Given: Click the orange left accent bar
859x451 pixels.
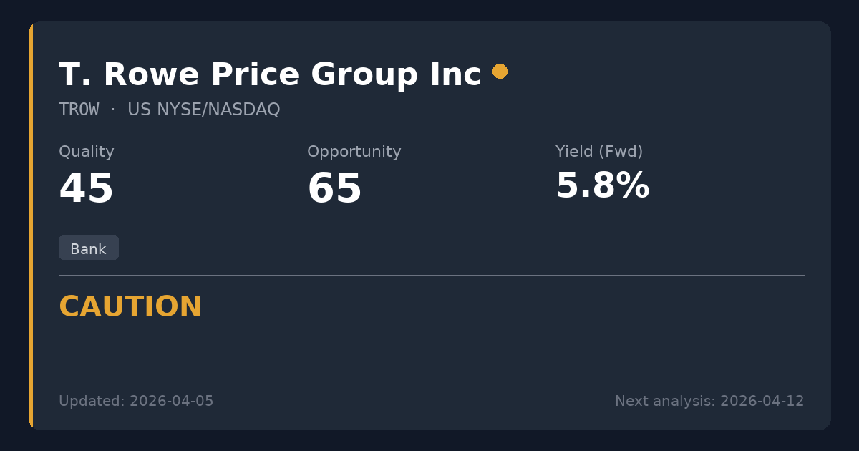Looking at the screenshot, I should click(x=31, y=225).
